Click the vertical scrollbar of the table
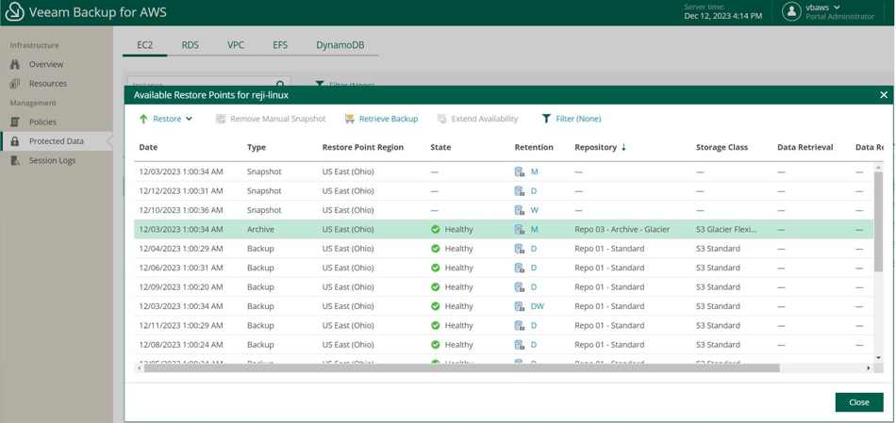Image resolution: width=896 pixels, height=423 pixels. tap(878, 221)
